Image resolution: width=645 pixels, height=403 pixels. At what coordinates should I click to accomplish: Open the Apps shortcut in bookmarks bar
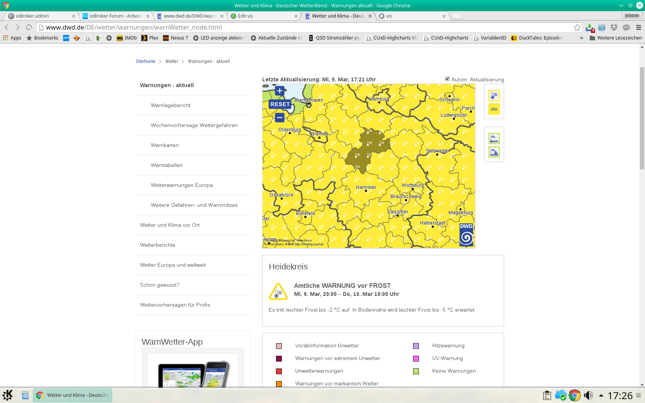[12, 38]
